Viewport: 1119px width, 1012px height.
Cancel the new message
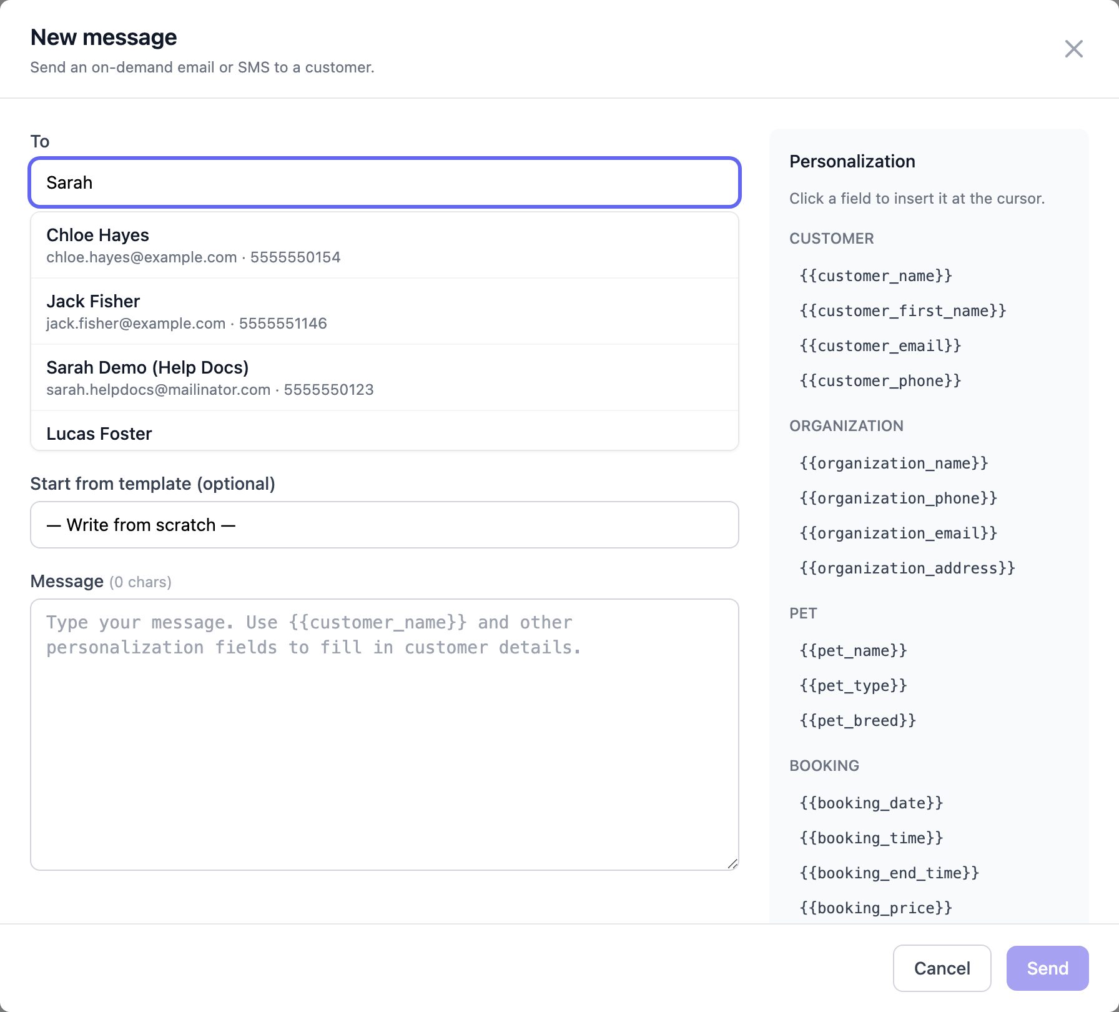tap(942, 968)
